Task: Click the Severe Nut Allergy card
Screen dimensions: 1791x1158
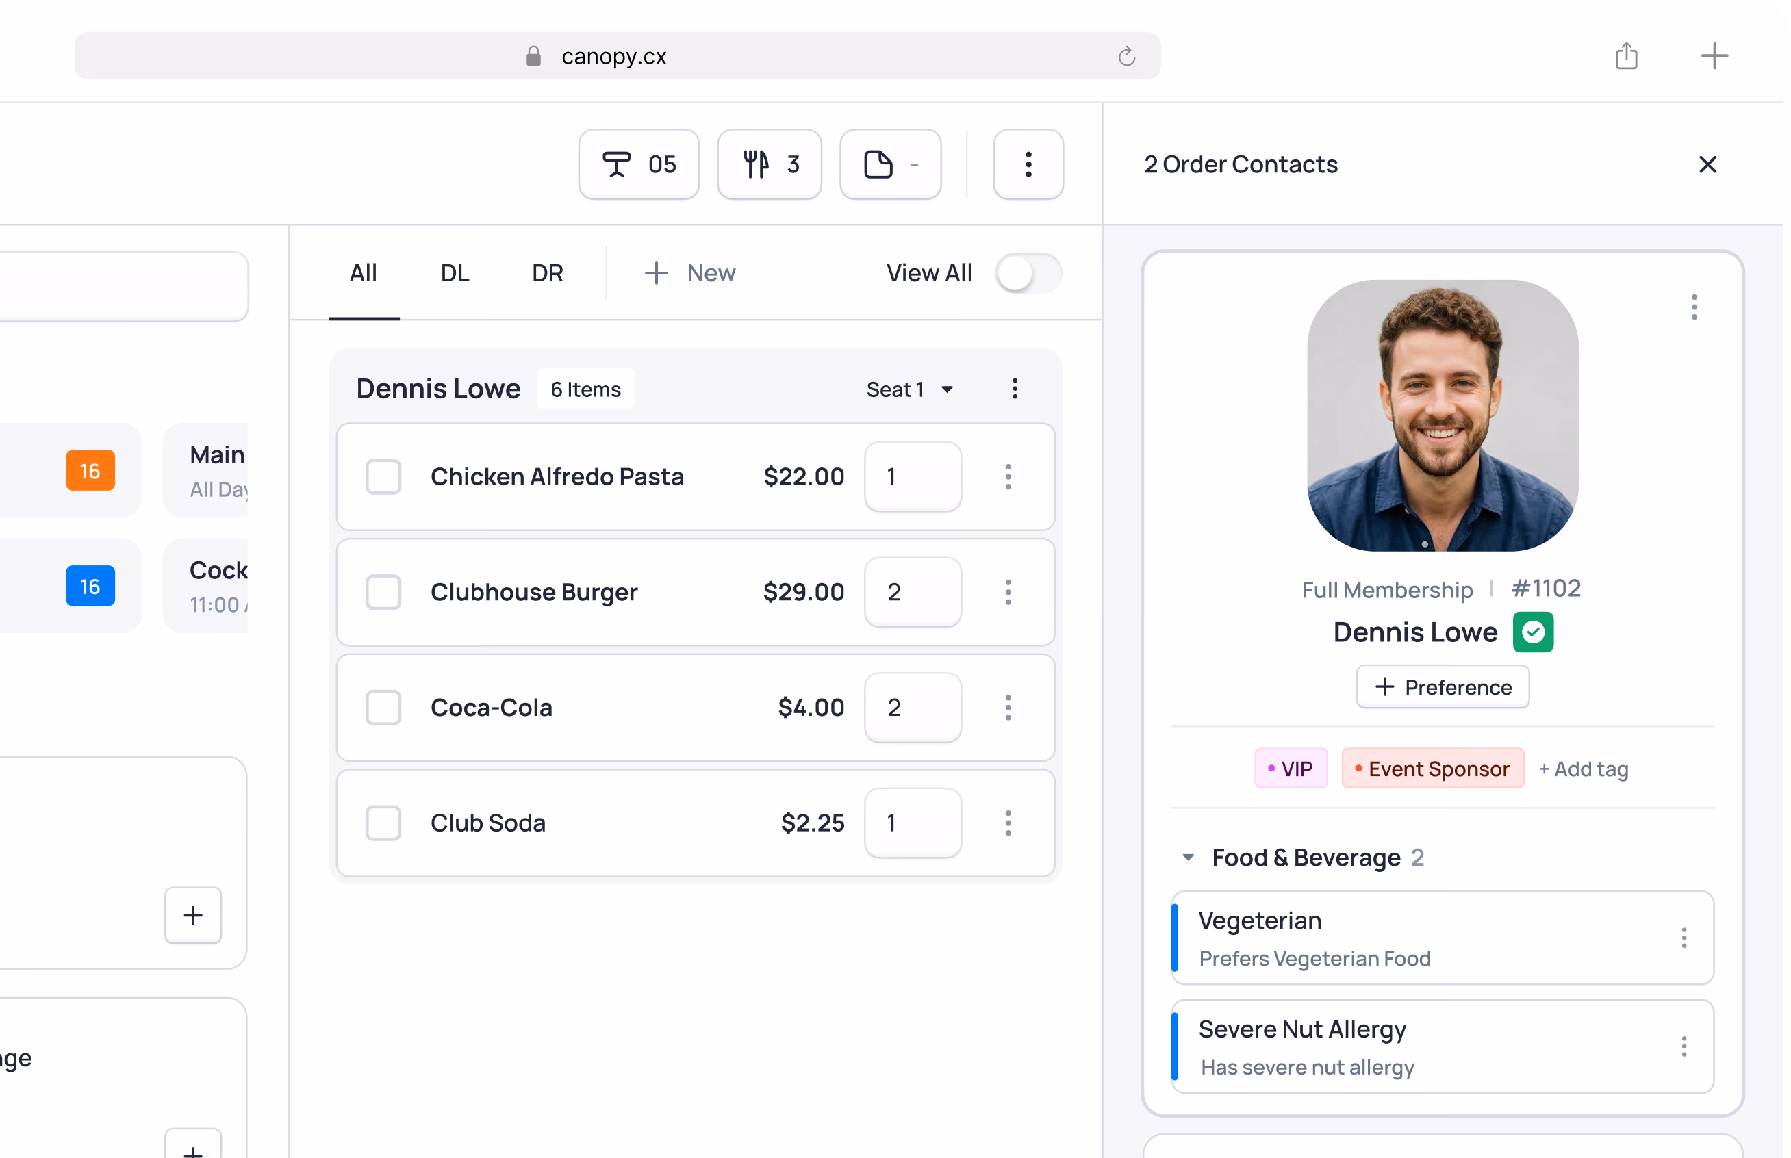Action: coord(1443,1046)
